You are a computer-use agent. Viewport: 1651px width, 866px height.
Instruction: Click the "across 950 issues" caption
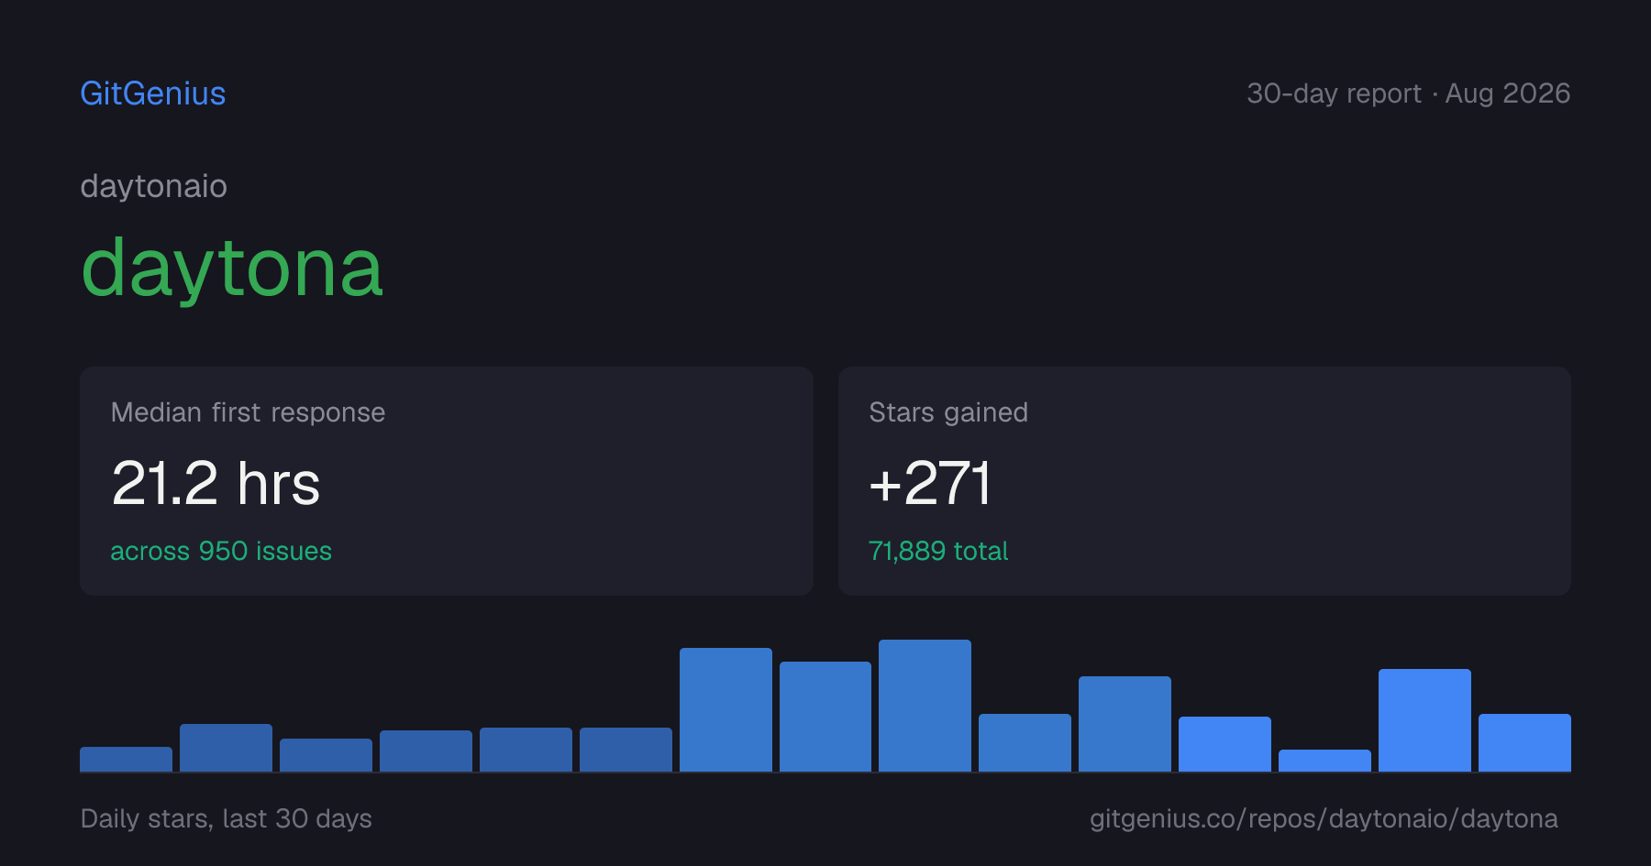point(221,551)
